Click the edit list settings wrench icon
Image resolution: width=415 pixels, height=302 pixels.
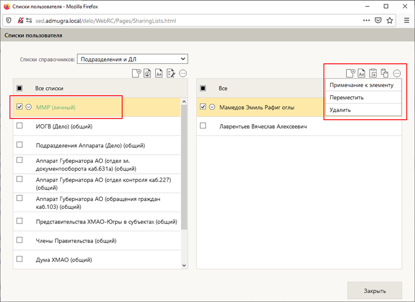pyautogui.click(x=171, y=73)
